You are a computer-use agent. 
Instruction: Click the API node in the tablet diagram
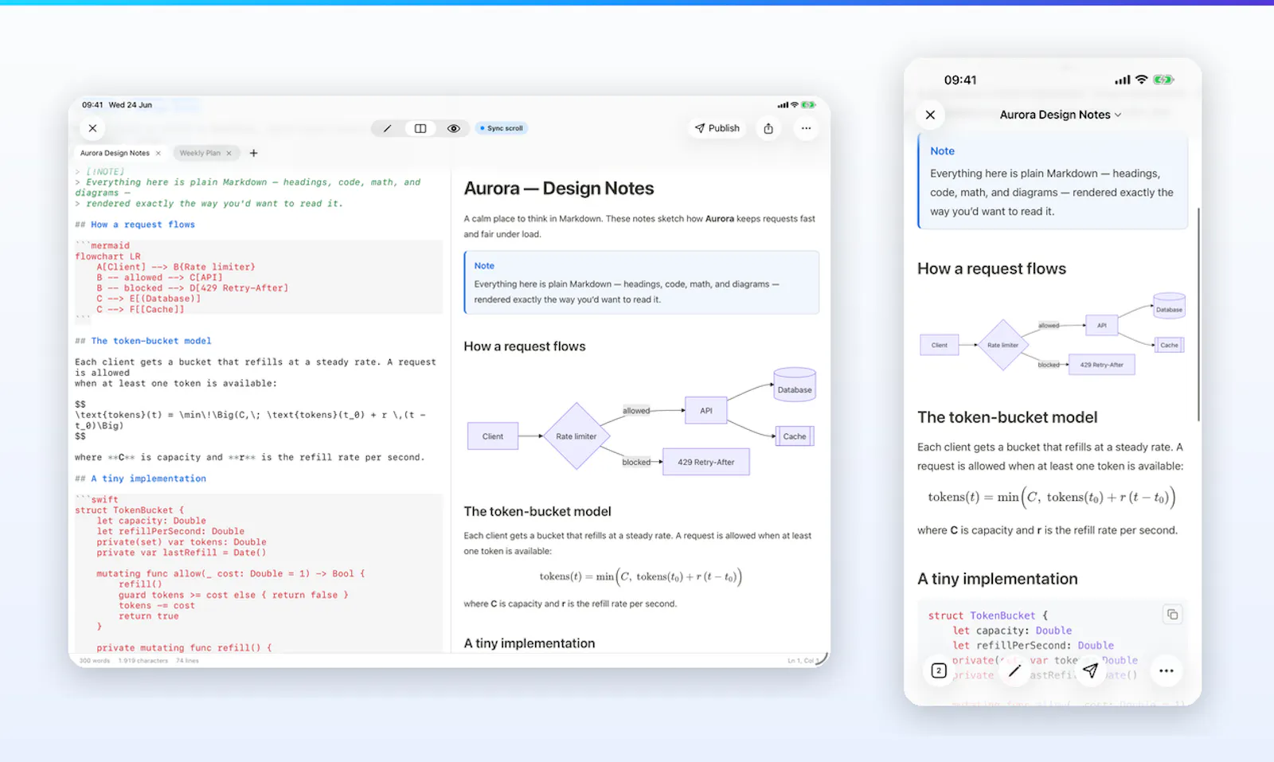coord(706,411)
